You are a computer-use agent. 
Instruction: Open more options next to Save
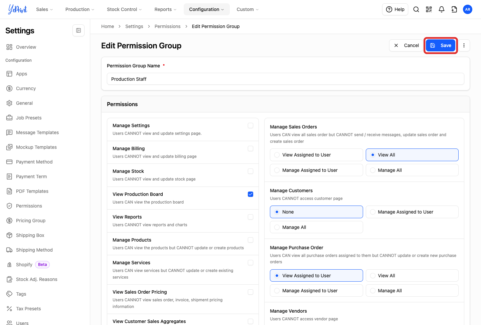click(x=464, y=45)
